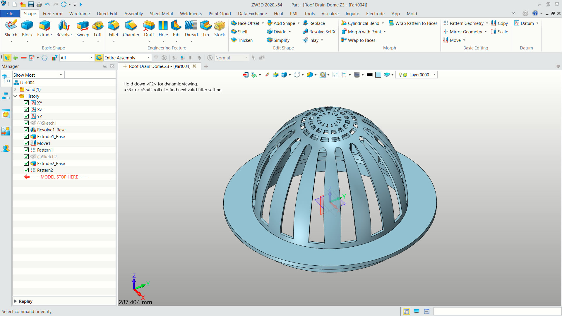Choose Mirror Geometry tool
The height and width of the screenshot is (316, 562).
tap(465, 32)
